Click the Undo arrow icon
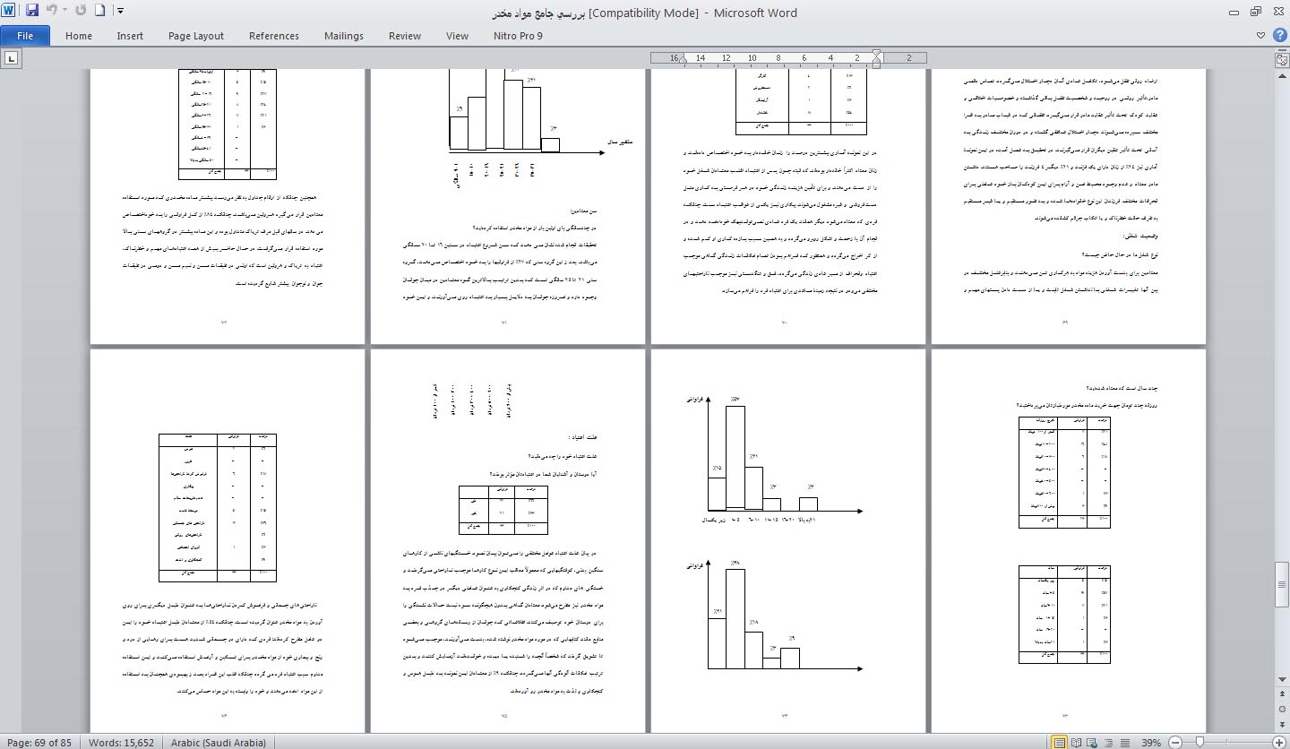Screen dimensions: 1290x749 [x=51, y=12]
